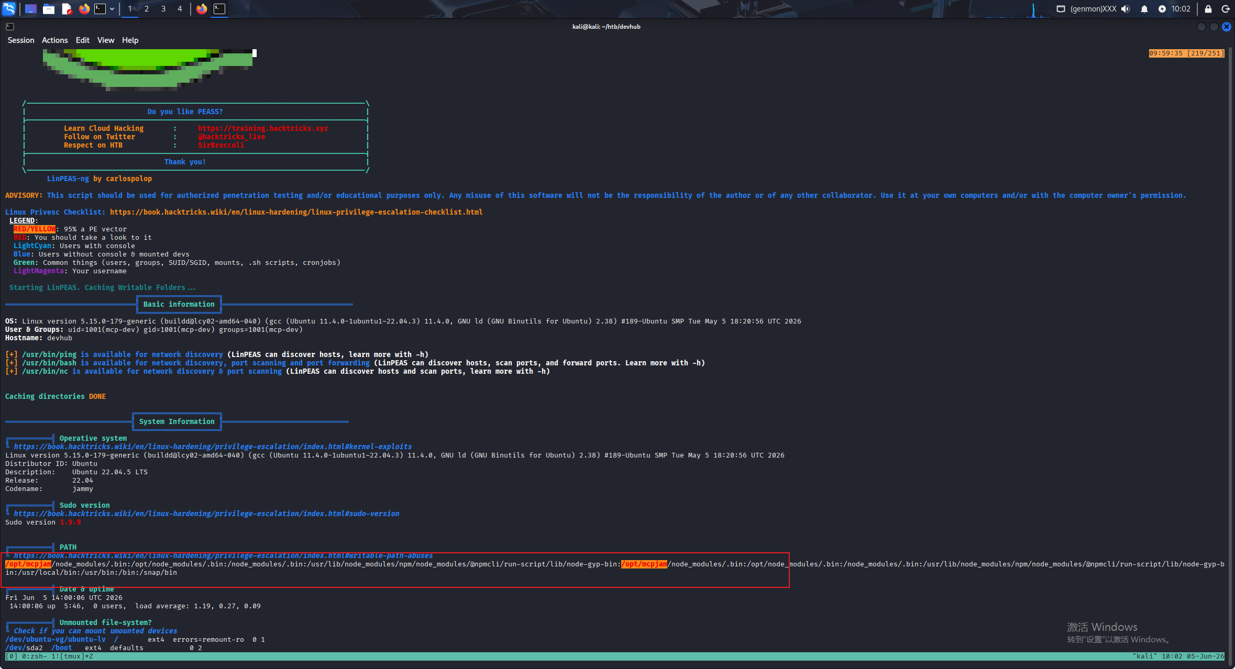Switch to workspace 2

coord(147,9)
